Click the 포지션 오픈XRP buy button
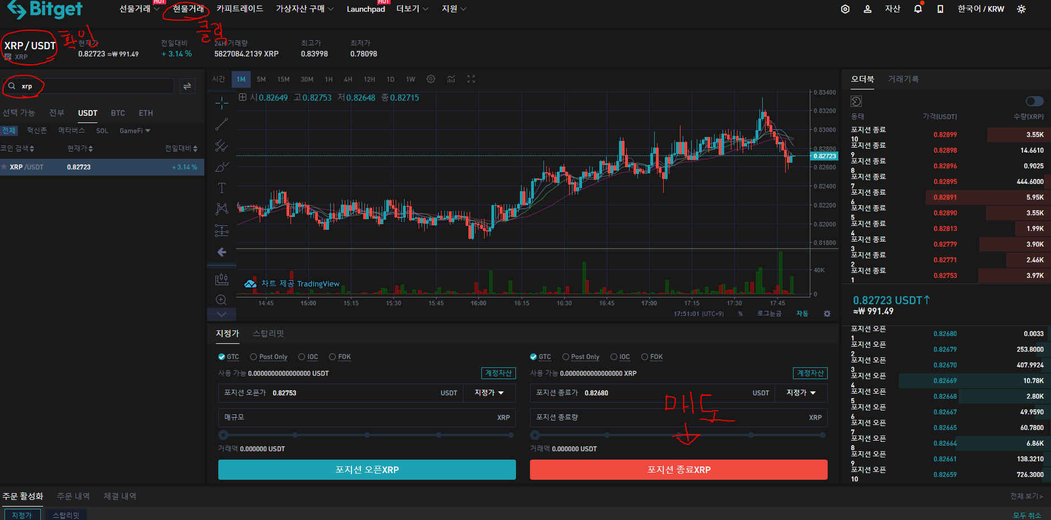The height and width of the screenshot is (520, 1051). tap(367, 470)
